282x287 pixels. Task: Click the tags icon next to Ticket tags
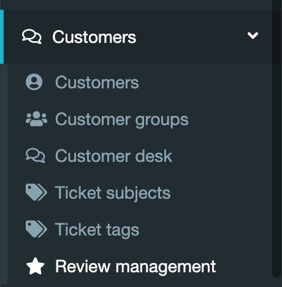click(x=36, y=229)
